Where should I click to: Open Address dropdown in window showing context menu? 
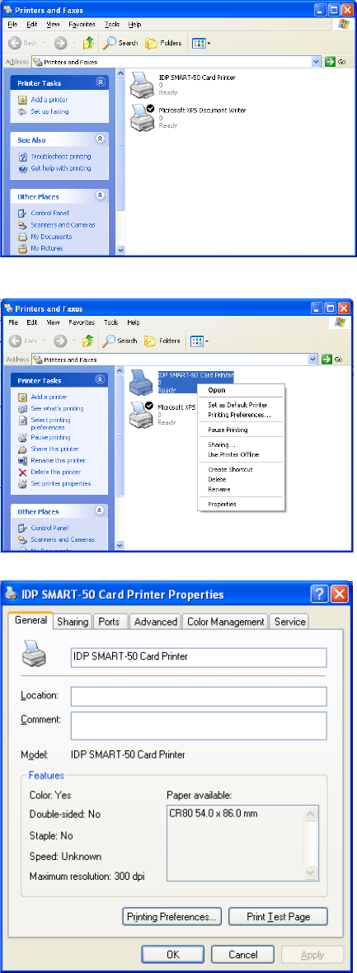point(314,360)
